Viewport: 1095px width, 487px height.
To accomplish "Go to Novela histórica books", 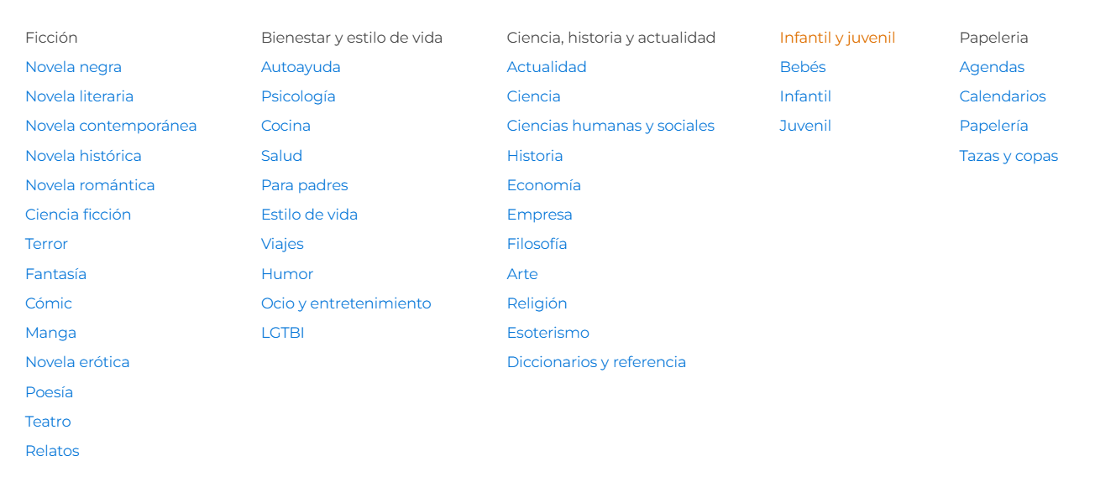I will point(83,156).
